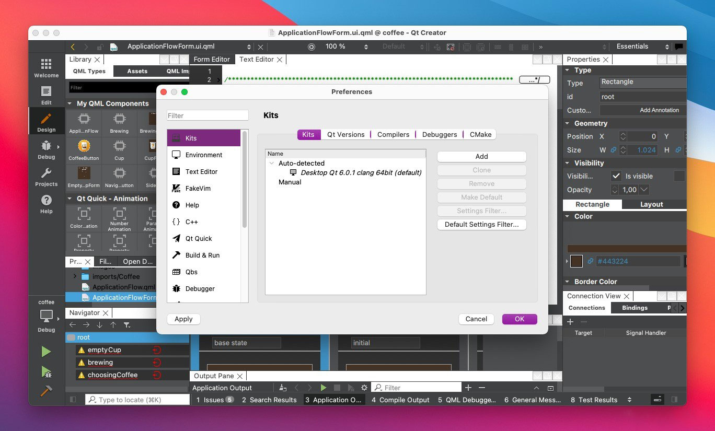Expand the imports/Coffee folder

pos(75,276)
